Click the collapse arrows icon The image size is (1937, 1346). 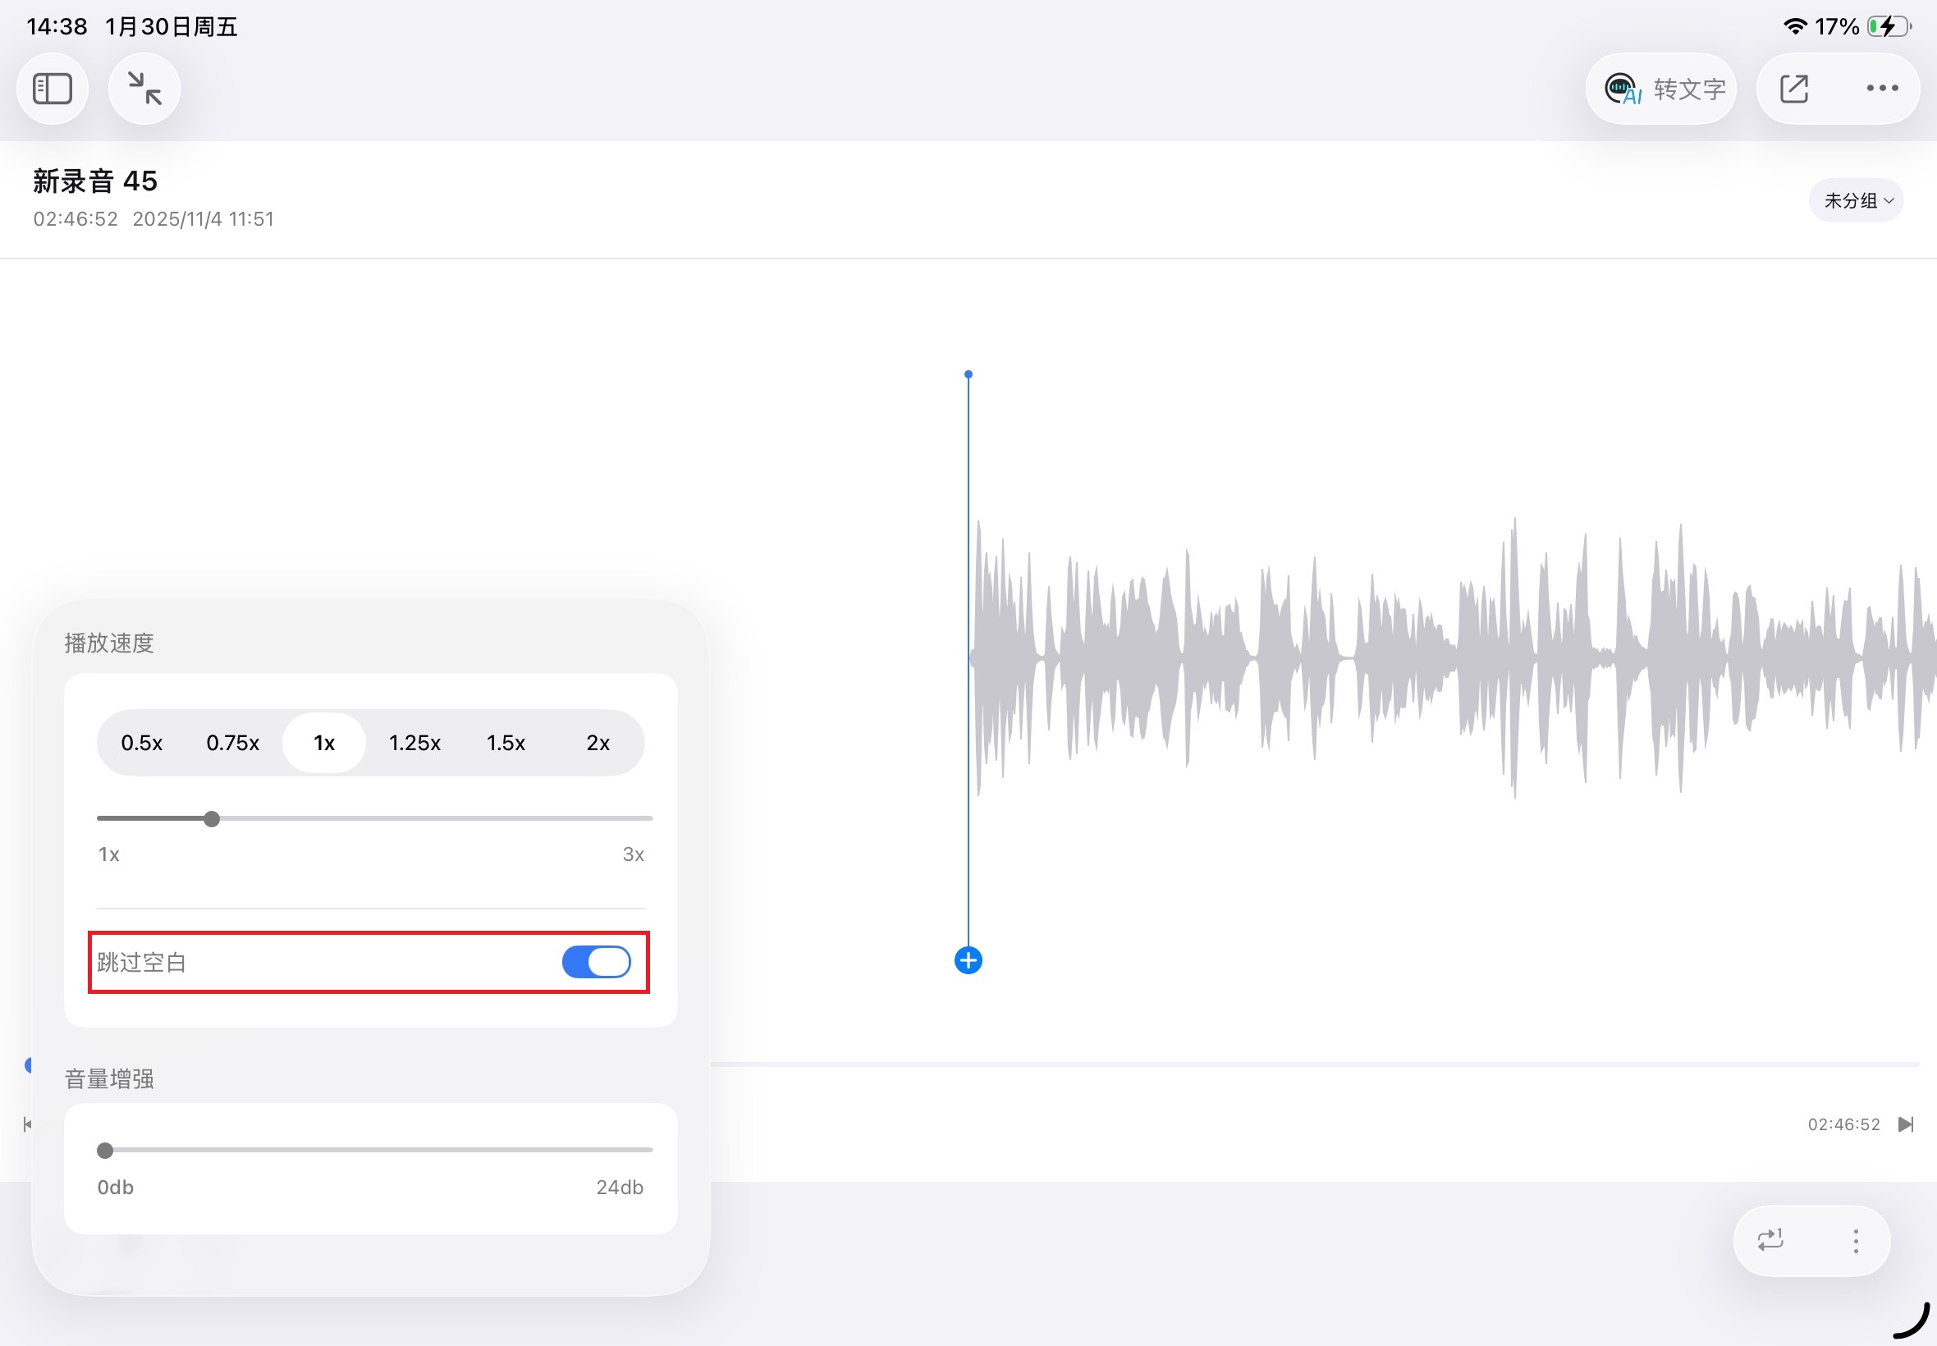pyautogui.click(x=144, y=89)
